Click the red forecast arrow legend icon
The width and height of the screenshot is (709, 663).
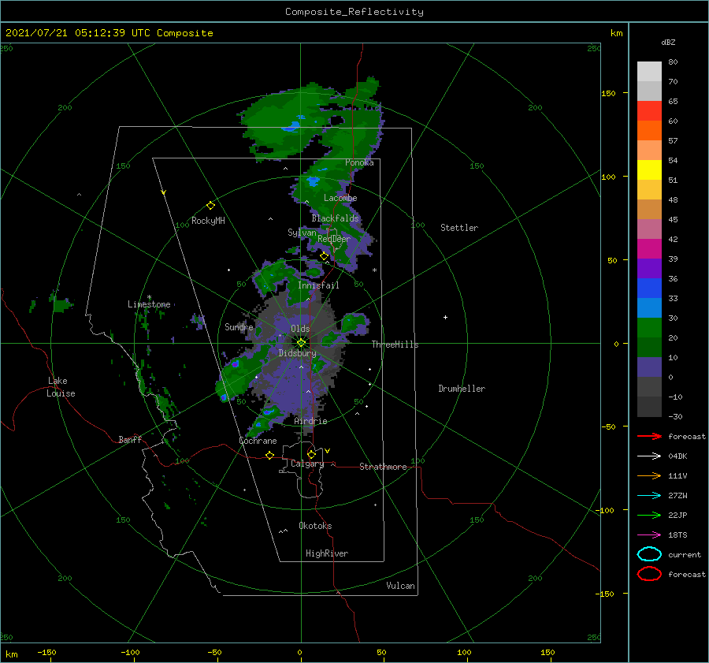click(649, 436)
